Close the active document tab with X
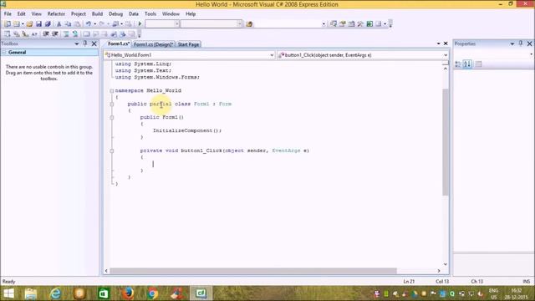This screenshot has height=301, width=535. click(x=446, y=43)
